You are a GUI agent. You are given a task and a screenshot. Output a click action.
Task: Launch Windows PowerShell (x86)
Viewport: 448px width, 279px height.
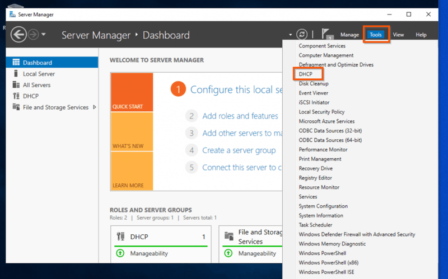(x=329, y=262)
